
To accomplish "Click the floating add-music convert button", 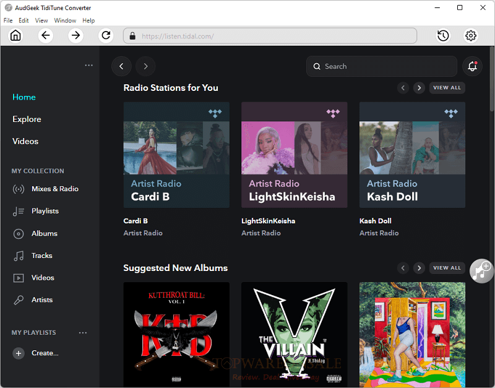I will 481,271.
